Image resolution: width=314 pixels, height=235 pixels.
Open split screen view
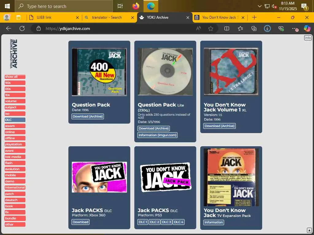click(x=227, y=28)
